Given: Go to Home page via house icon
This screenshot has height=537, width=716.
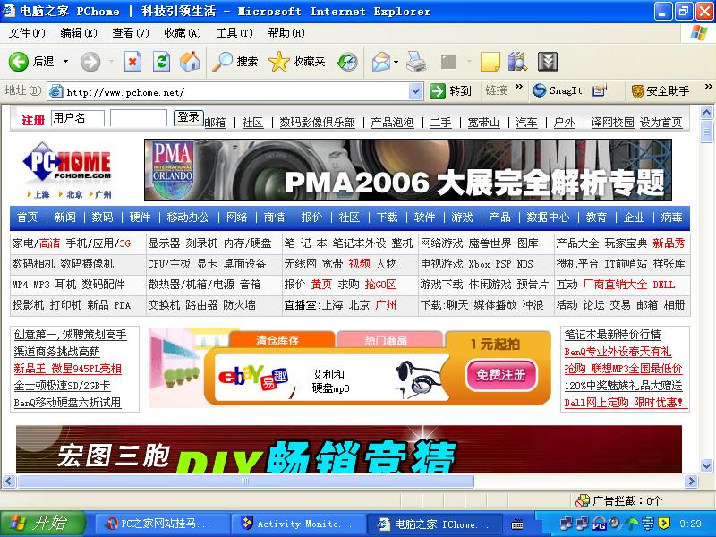Looking at the screenshot, I should click(x=190, y=62).
